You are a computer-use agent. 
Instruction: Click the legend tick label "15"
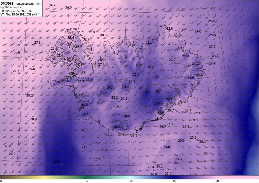(x=174, y=181)
